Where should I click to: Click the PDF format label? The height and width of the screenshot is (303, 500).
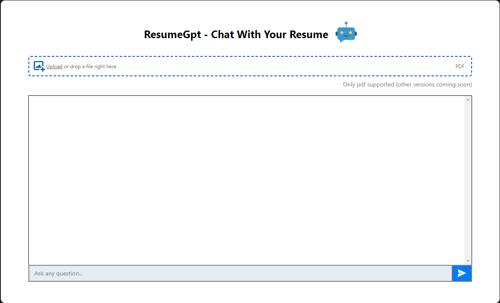[x=460, y=66]
